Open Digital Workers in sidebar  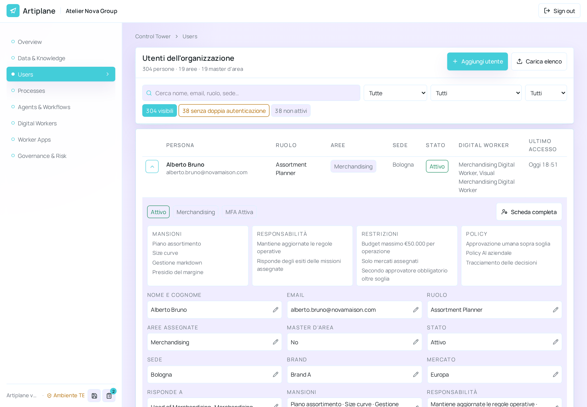click(x=37, y=123)
